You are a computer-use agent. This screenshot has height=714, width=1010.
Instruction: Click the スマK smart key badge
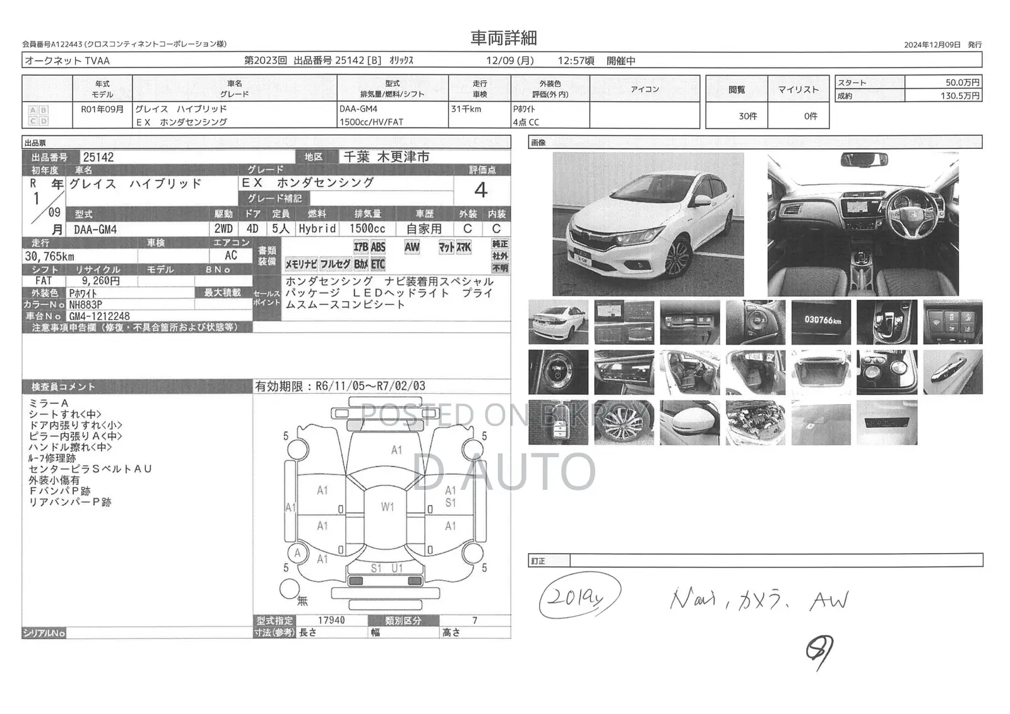pos(464,247)
